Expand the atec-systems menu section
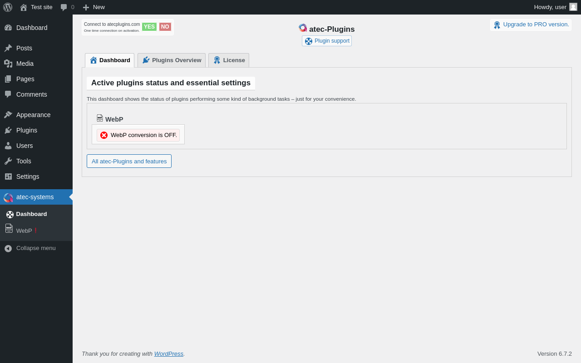This screenshot has height=363, width=581. [35, 197]
